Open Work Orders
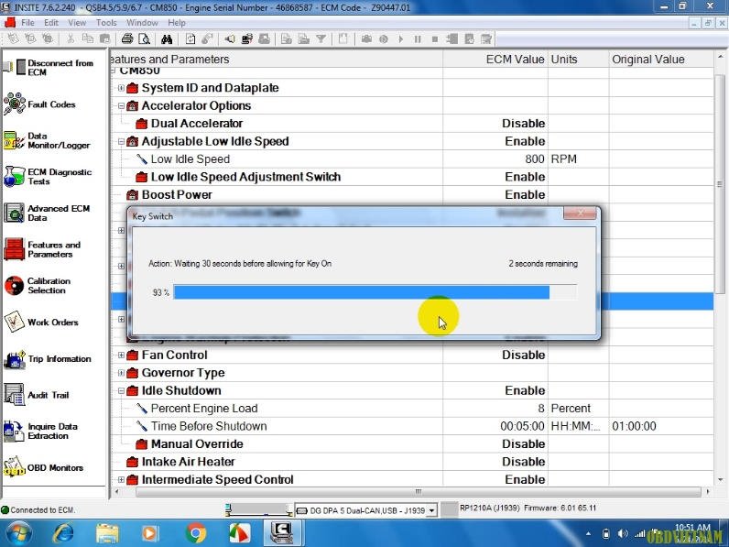Image resolution: width=729 pixels, height=547 pixels. pos(41,322)
